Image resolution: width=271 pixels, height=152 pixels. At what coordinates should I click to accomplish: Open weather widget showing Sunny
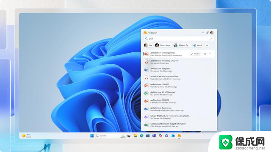pos(27,136)
